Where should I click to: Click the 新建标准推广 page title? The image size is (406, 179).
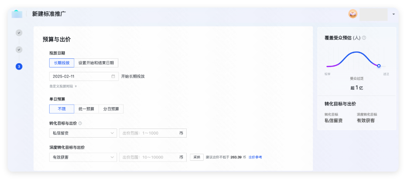coord(49,14)
